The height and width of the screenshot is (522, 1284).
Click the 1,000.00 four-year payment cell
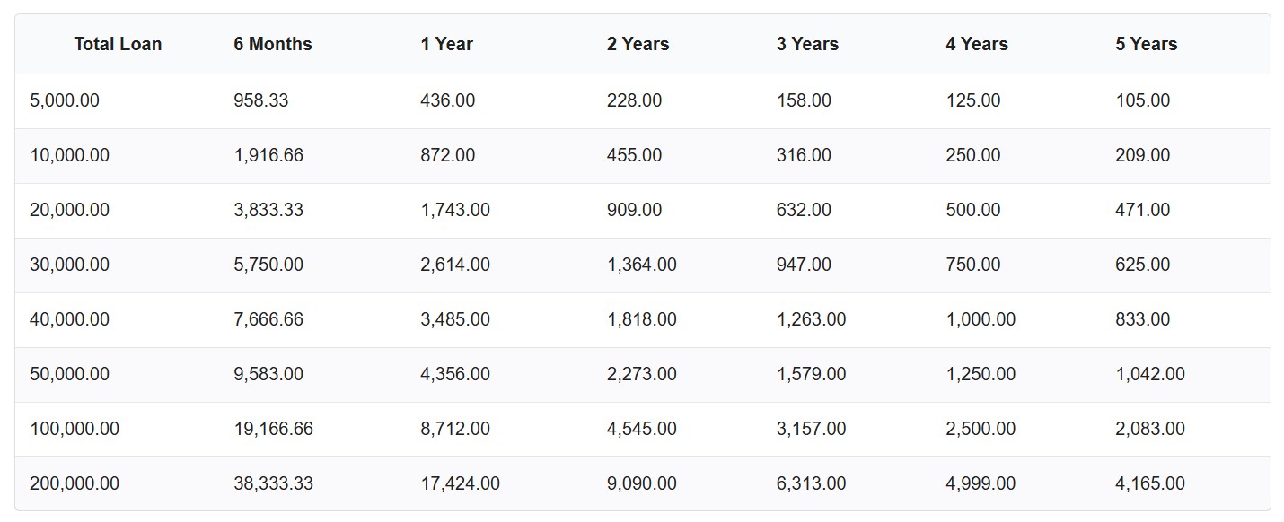click(x=981, y=319)
